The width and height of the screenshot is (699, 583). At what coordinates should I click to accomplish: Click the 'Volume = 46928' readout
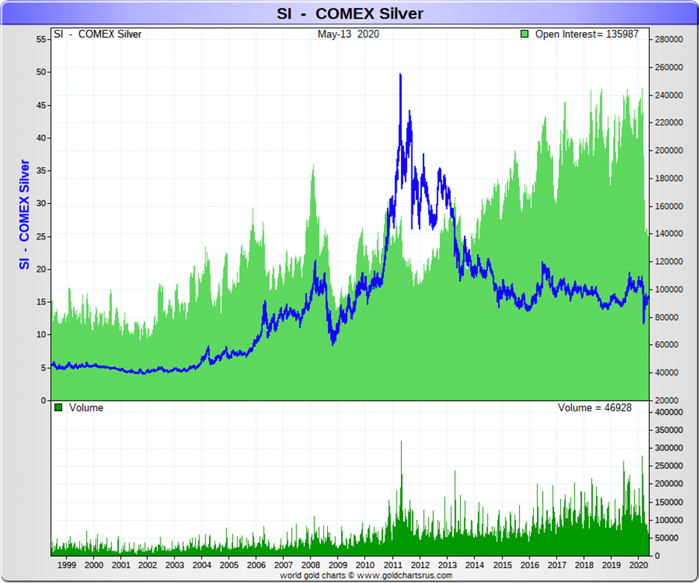click(x=594, y=408)
